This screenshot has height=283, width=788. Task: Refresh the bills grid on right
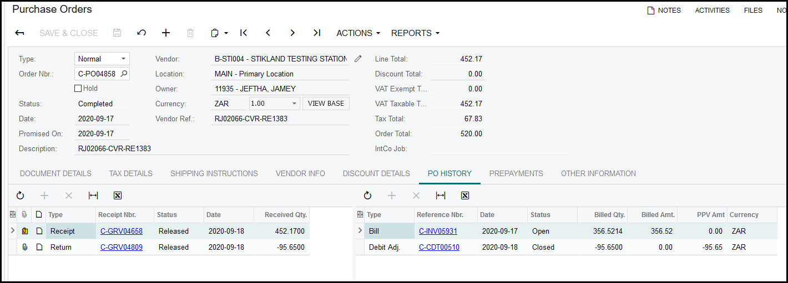(x=367, y=195)
